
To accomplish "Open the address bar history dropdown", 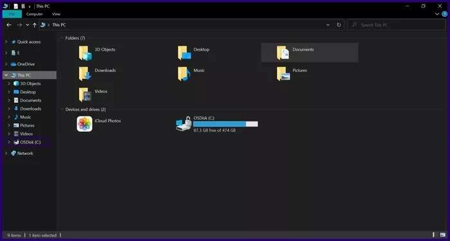I will coord(328,25).
